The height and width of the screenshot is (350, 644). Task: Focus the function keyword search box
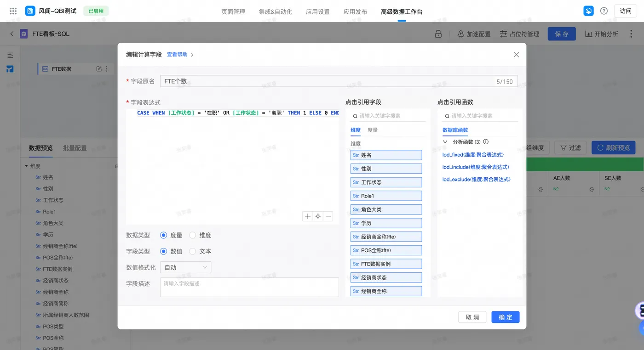pos(480,116)
